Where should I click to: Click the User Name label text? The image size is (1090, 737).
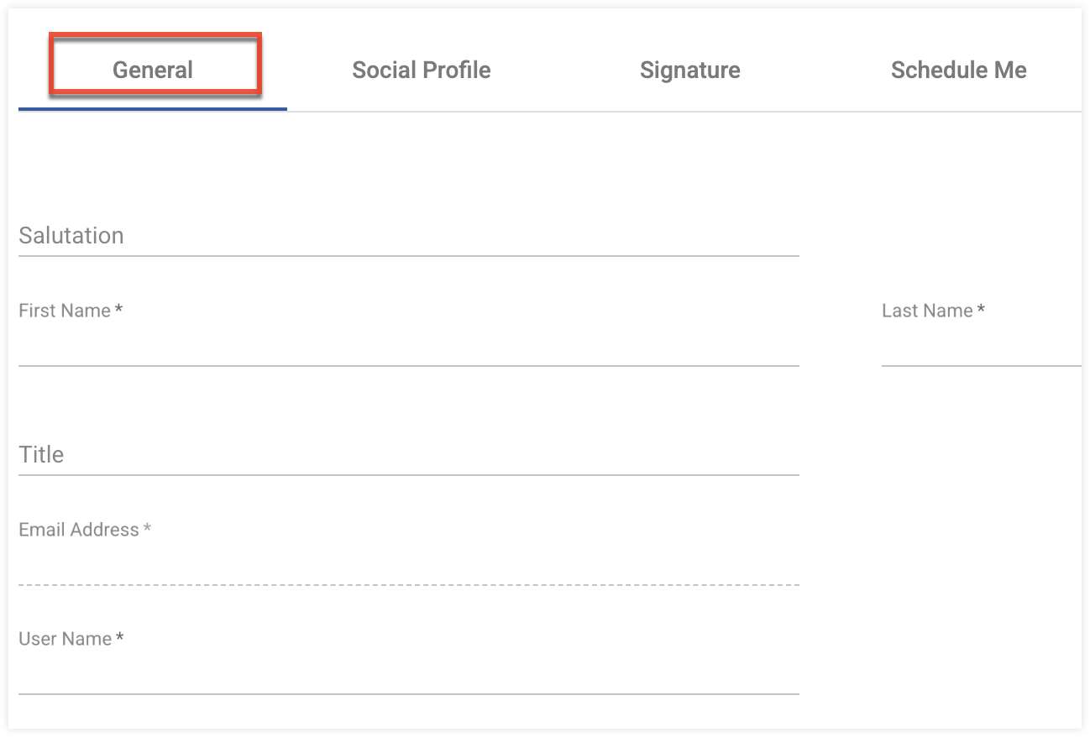[65, 640]
